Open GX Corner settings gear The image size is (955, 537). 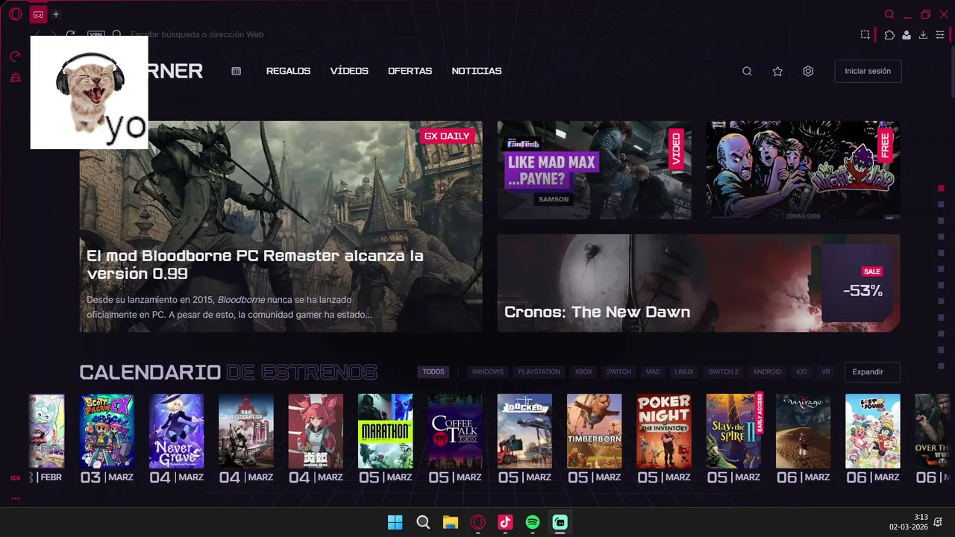pos(808,72)
